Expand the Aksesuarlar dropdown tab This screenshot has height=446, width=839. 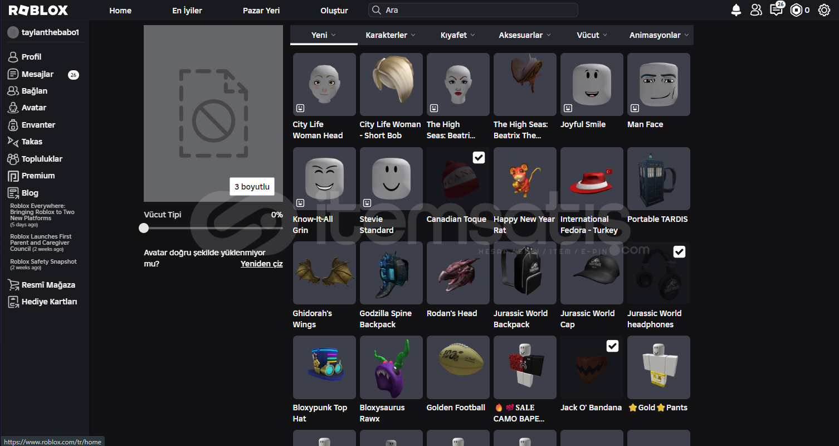(525, 35)
